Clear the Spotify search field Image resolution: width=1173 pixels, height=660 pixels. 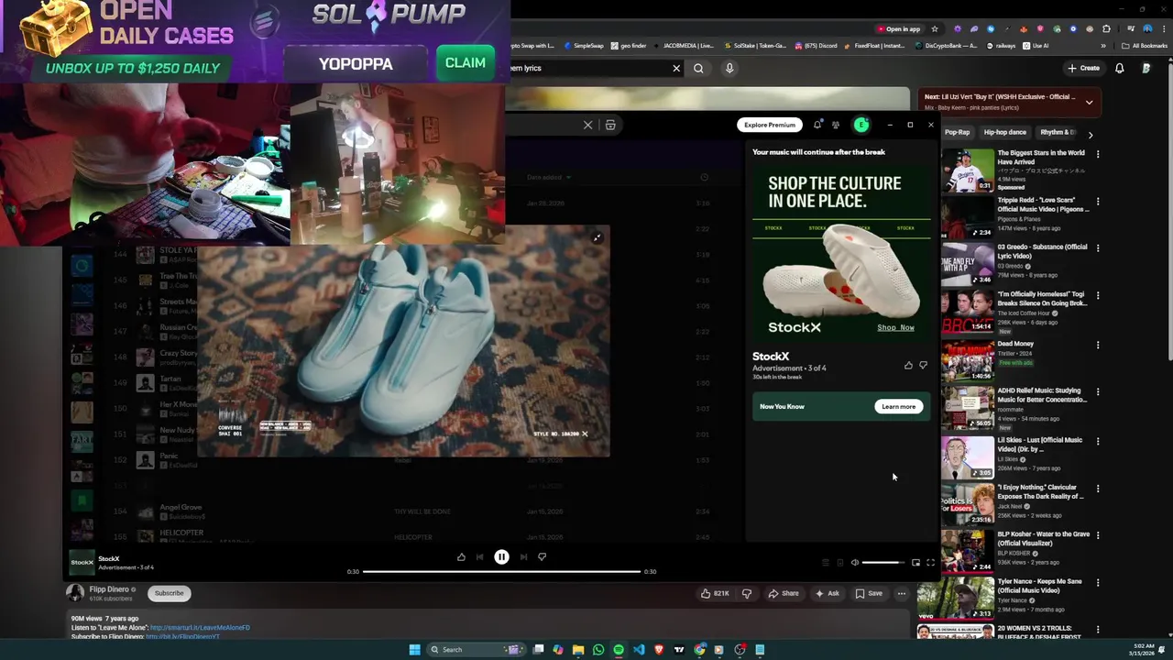587,125
